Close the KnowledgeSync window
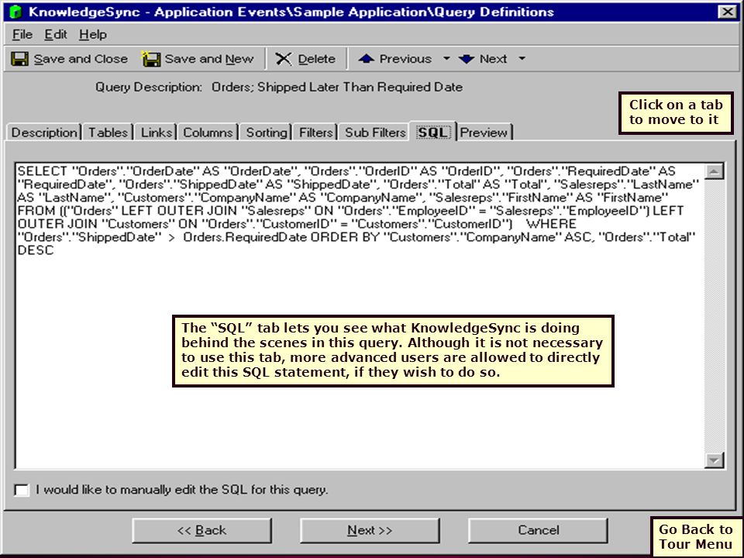 coord(728,12)
